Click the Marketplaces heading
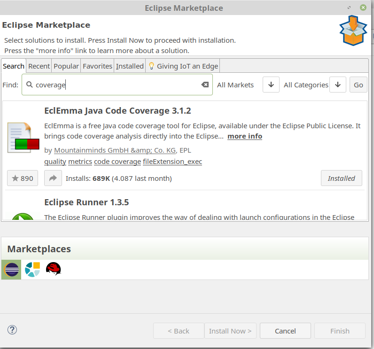The image size is (374, 349). 39,249
